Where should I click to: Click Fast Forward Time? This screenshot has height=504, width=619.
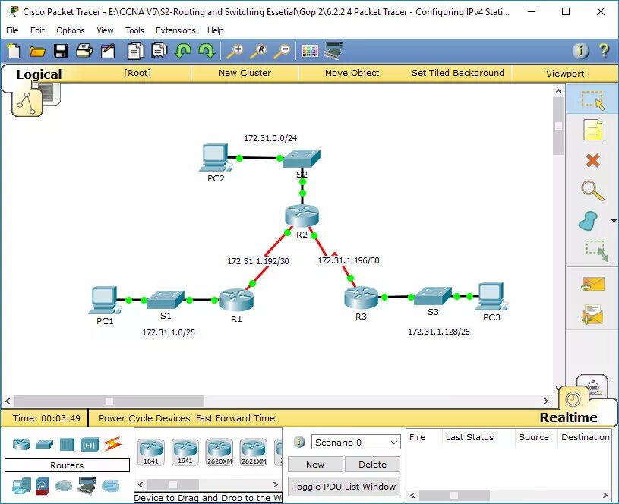(235, 418)
